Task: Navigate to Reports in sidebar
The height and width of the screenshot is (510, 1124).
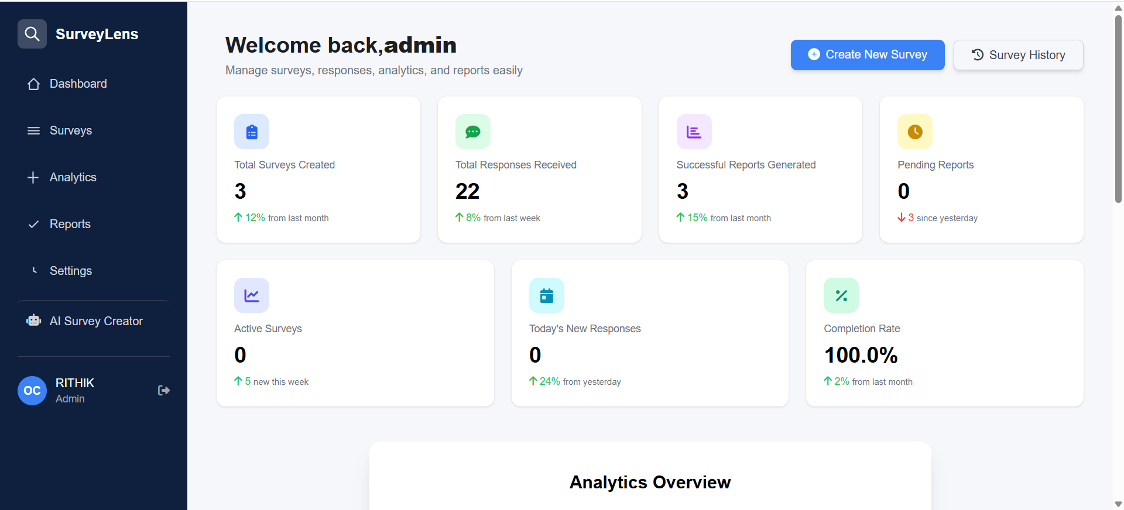Action: click(x=70, y=224)
